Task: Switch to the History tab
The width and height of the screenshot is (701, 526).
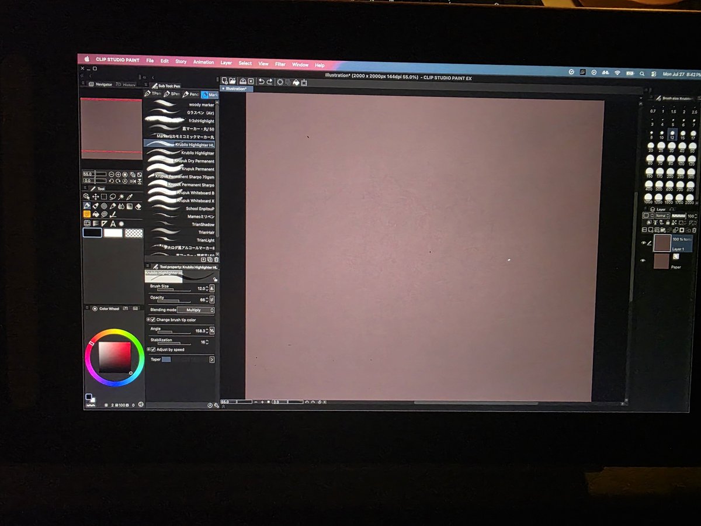Action: (126, 85)
